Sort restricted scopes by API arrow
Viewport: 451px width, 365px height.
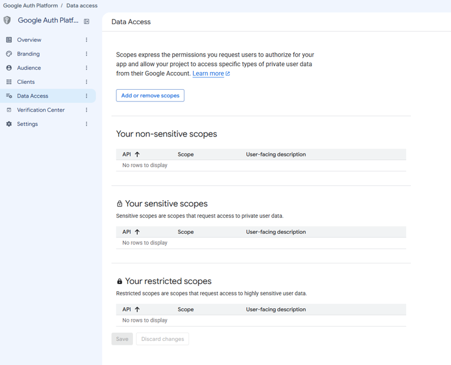click(x=137, y=309)
